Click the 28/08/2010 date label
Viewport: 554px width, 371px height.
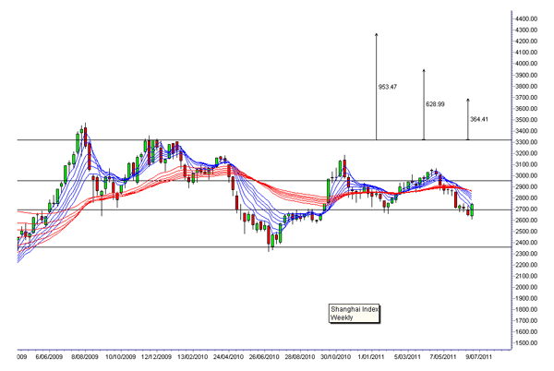(x=300, y=357)
